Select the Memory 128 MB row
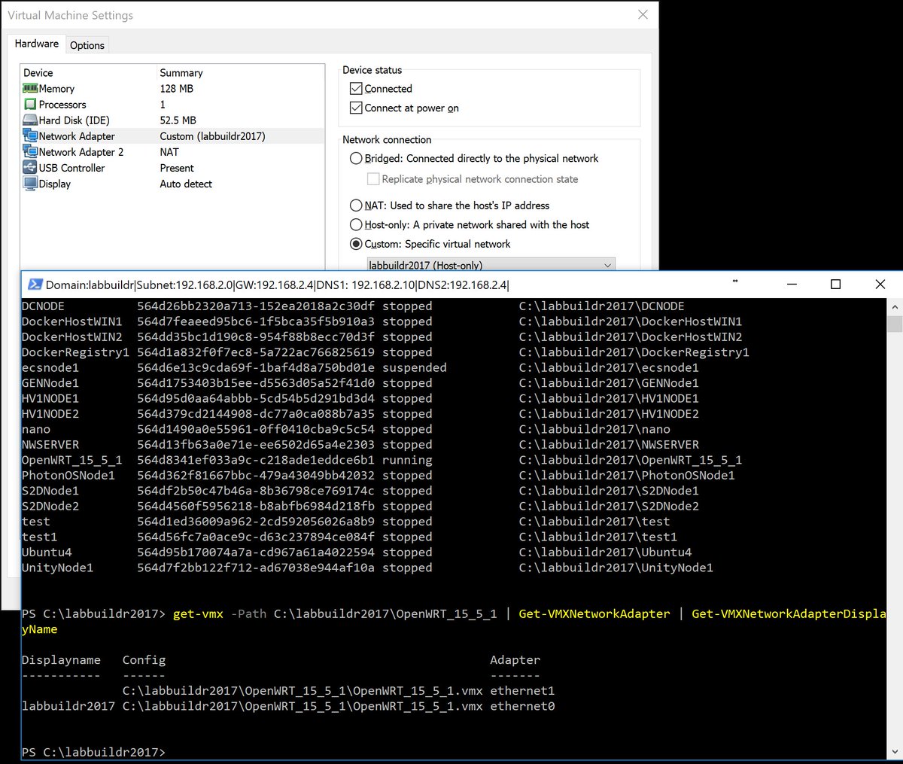Image resolution: width=903 pixels, height=764 pixels. (x=172, y=89)
